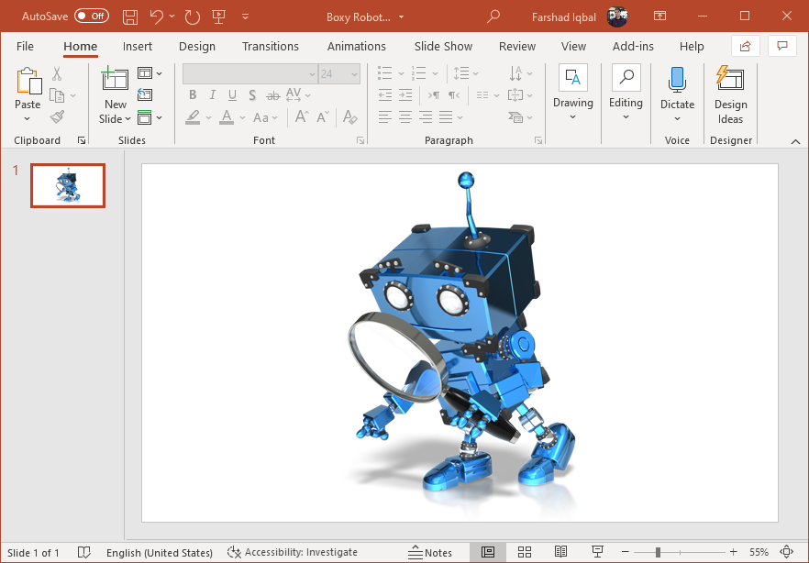Switch to the Slide Show tab

click(x=443, y=47)
